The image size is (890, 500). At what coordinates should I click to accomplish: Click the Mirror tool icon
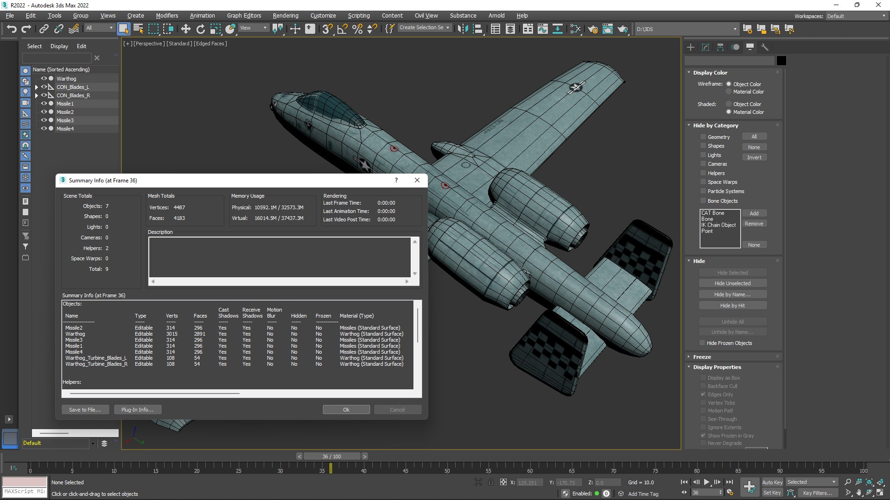(462, 29)
